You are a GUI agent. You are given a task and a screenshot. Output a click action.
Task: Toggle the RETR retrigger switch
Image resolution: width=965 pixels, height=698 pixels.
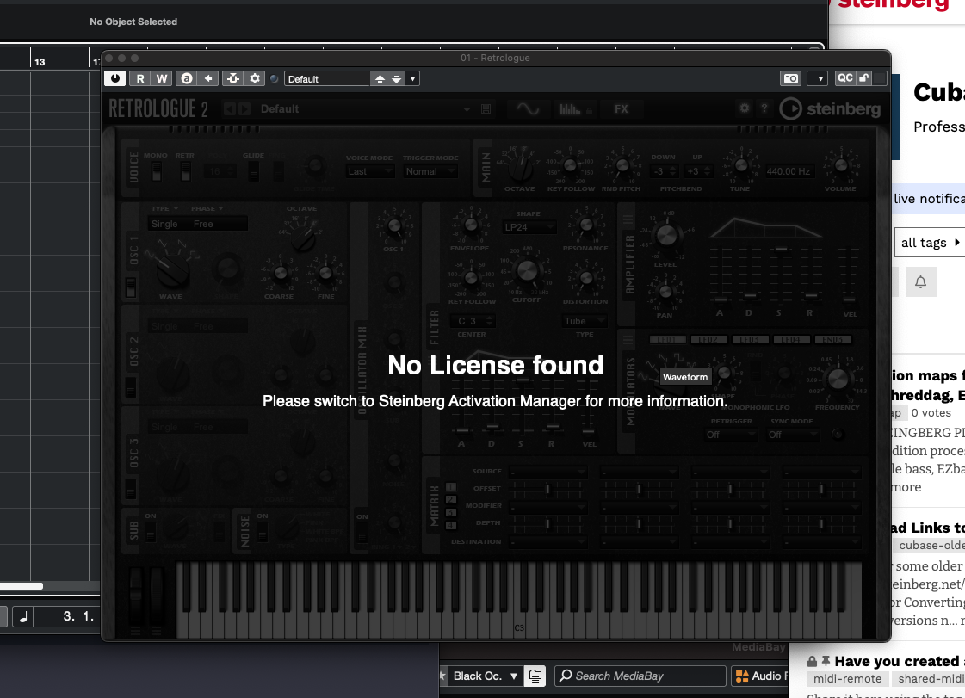pos(185,172)
